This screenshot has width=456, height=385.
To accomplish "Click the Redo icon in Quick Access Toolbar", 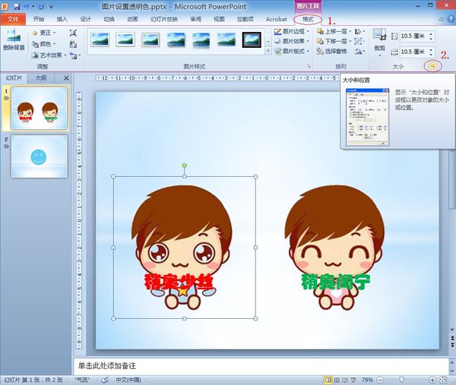I will pyautogui.click(x=41, y=6).
